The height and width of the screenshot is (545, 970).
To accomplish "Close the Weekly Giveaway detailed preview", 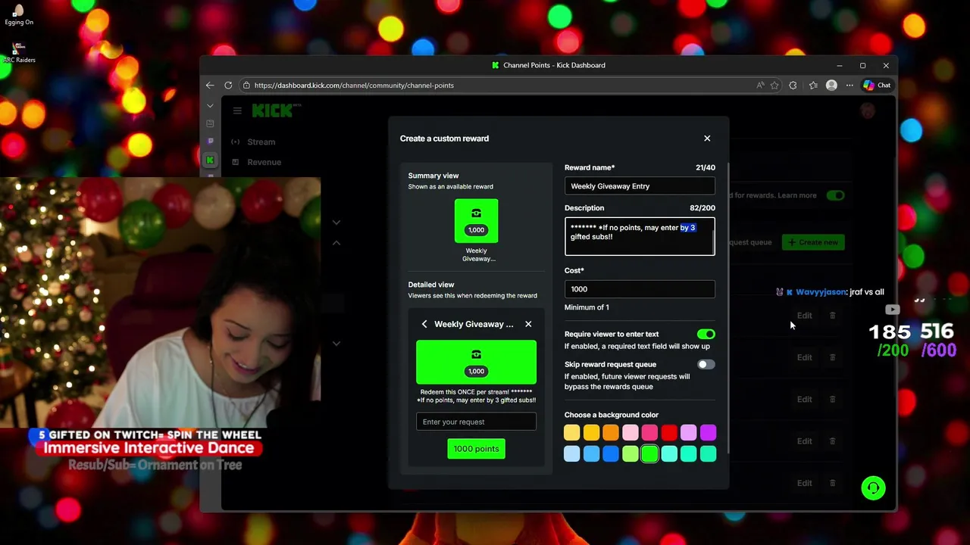I will [528, 324].
